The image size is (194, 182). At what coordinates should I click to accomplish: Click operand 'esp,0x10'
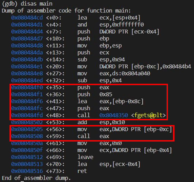pos(112,122)
